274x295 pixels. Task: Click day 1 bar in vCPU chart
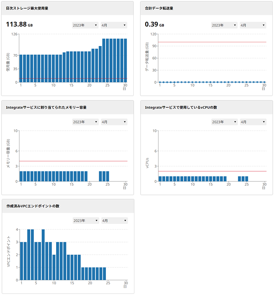click(x=160, y=179)
